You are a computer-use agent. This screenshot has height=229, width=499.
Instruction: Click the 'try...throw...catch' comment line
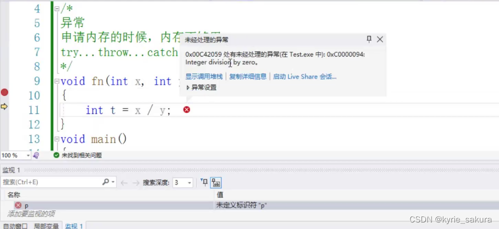click(119, 52)
